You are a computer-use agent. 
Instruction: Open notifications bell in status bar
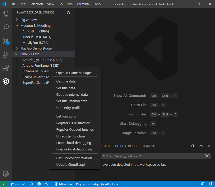(210, 184)
